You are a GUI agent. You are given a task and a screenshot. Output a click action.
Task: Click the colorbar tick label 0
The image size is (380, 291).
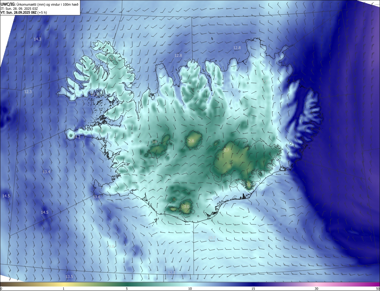(x=1, y=289)
